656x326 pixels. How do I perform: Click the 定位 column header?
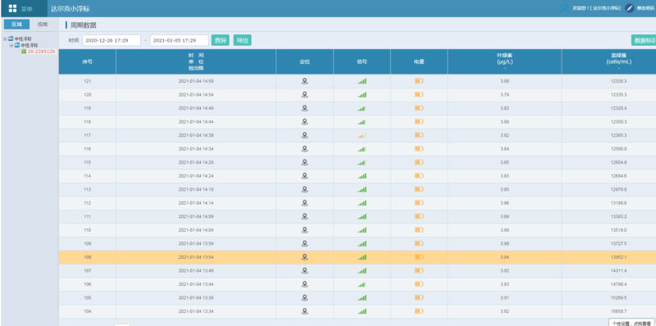pos(304,61)
